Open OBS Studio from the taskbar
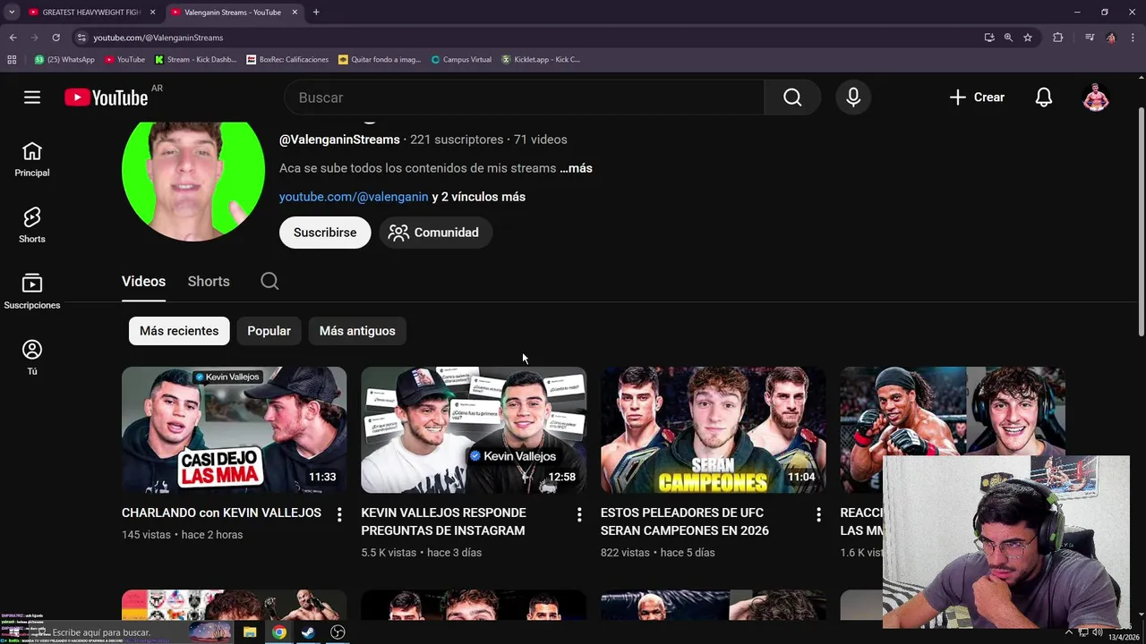1146x644 pixels. click(x=338, y=632)
